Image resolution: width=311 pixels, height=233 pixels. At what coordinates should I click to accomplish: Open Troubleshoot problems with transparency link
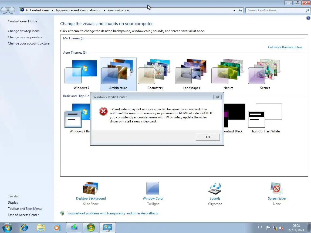[x=112, y=213]
